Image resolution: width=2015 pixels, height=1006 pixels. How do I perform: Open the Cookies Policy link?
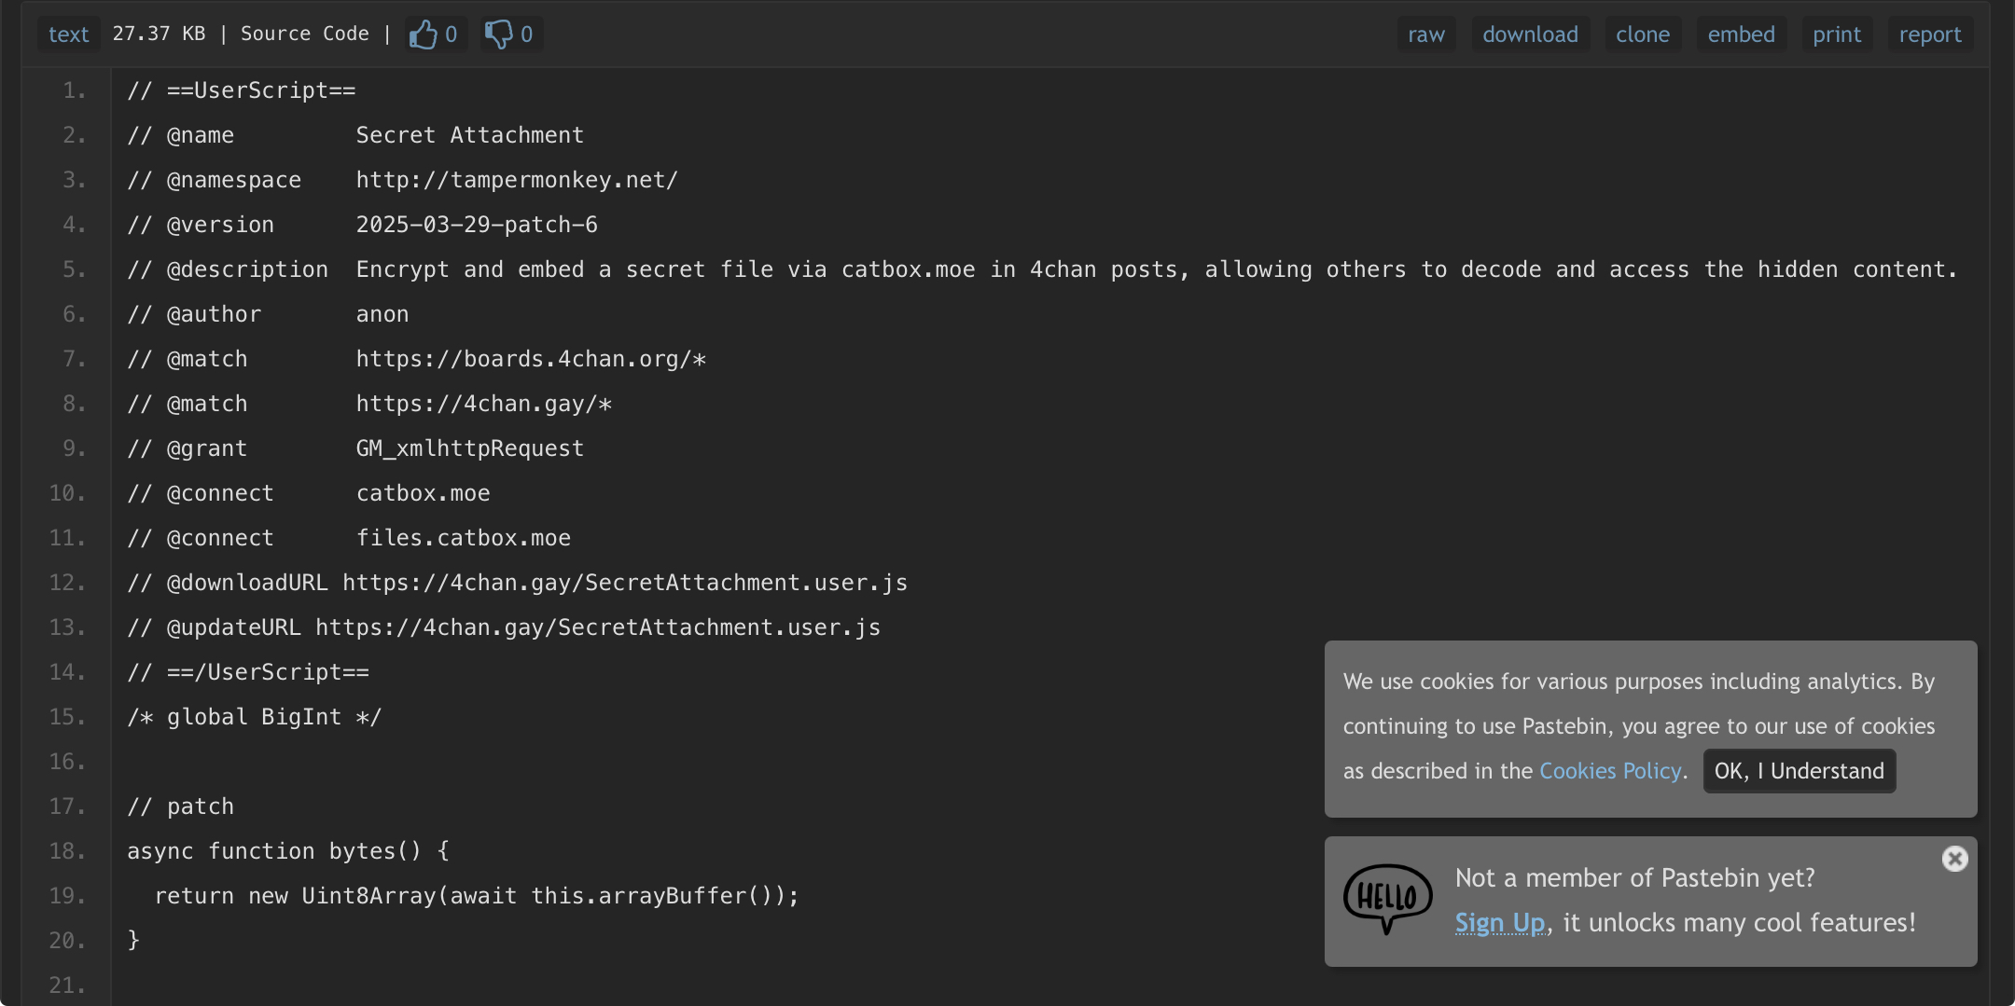[x=1610, y=771]
